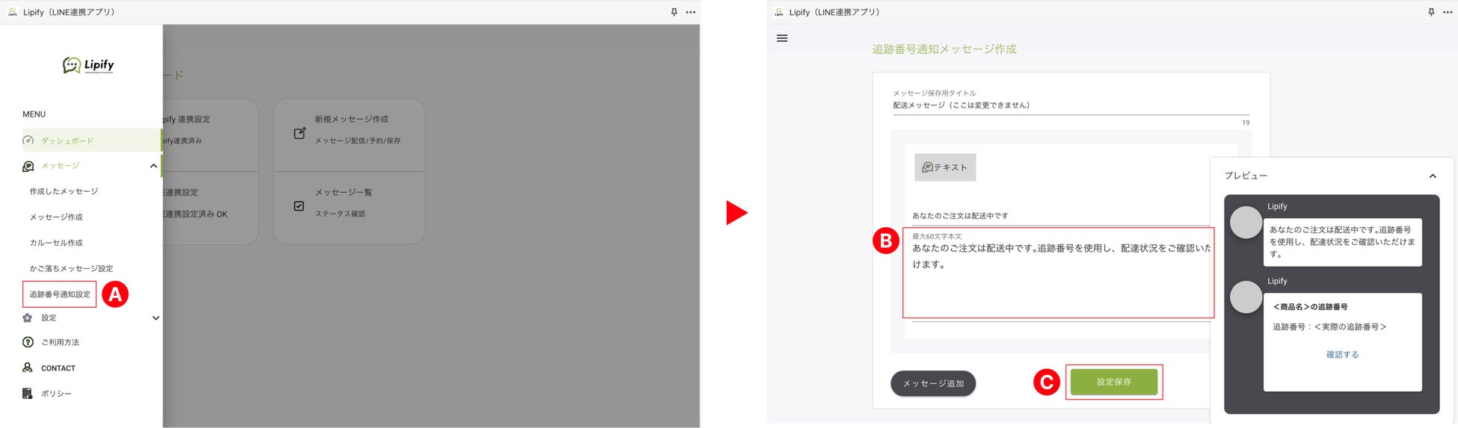The width and height of the screenshot is (1458, 428).
Task: Open ご利用方法 menu item
Action: tap(60, 342)
